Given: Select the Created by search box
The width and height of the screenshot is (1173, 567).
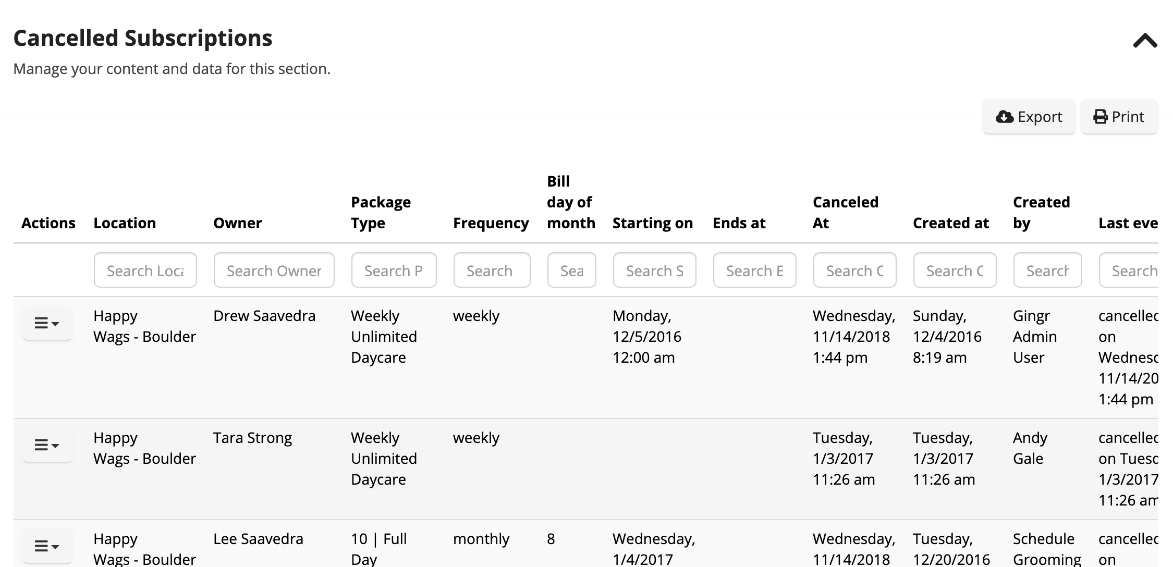Looking at the screenshot, I should (1047, 270).
